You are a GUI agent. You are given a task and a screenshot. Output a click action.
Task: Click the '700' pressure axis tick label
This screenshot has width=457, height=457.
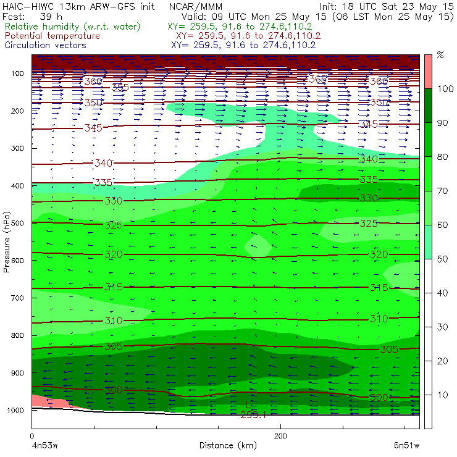[x=17, y=298]
